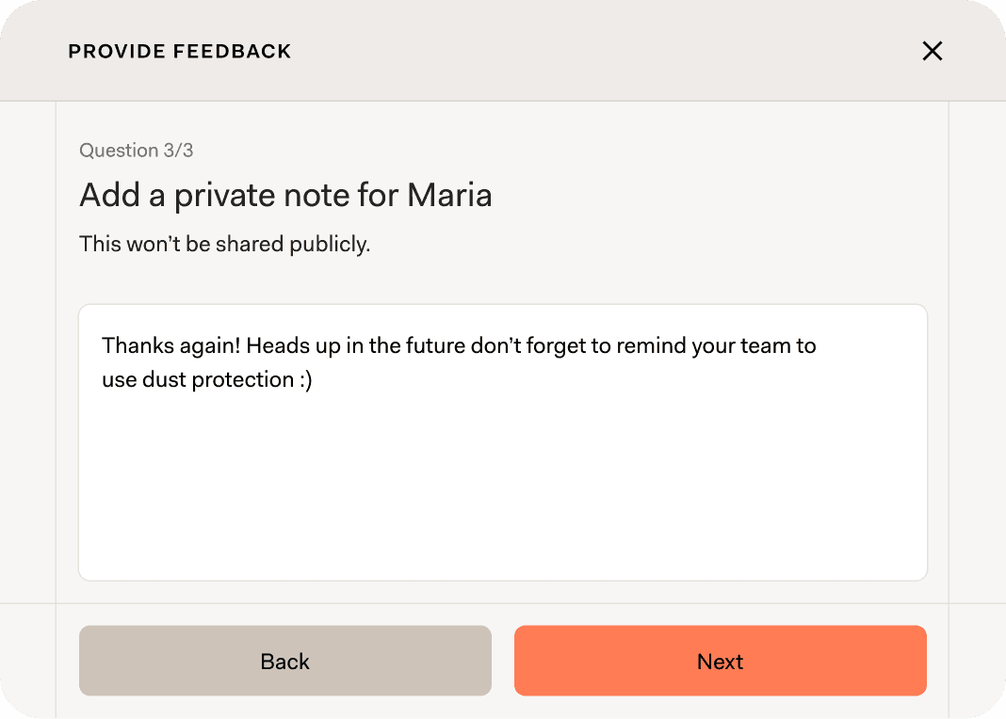Select the name "Maria" in the heading
The image size is (1006, 719).
click(449, 196)
